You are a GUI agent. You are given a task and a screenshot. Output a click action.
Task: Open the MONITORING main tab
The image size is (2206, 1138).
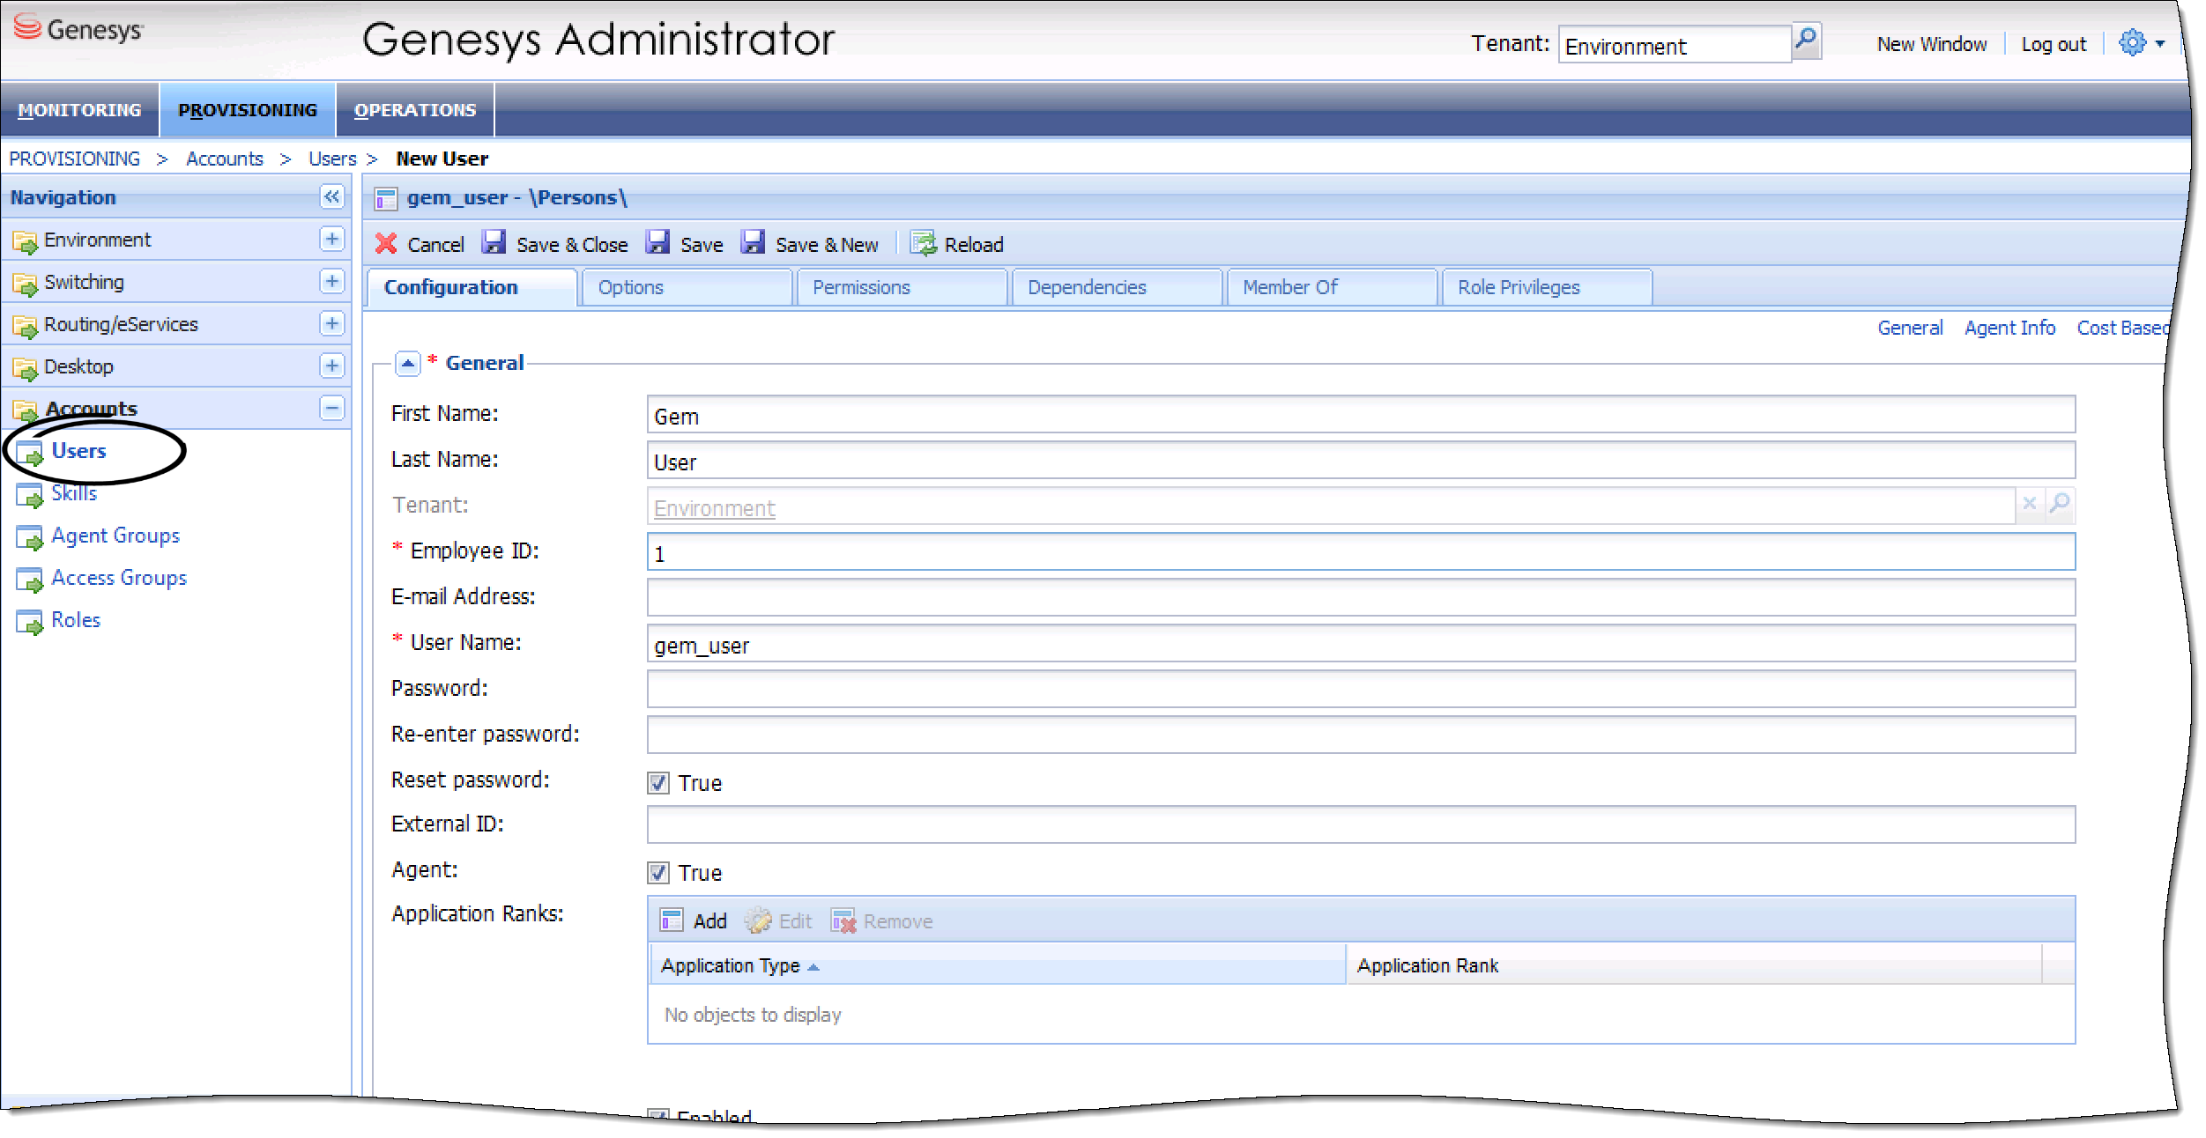click(79, 110)
